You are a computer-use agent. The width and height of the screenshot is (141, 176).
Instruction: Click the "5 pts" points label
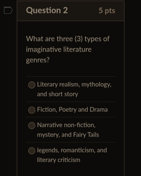(107, 11)
